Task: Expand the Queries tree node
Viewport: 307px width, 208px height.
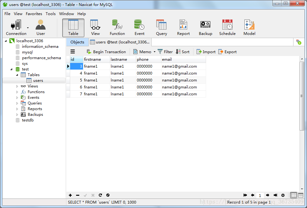Action: tap(17, 103)
